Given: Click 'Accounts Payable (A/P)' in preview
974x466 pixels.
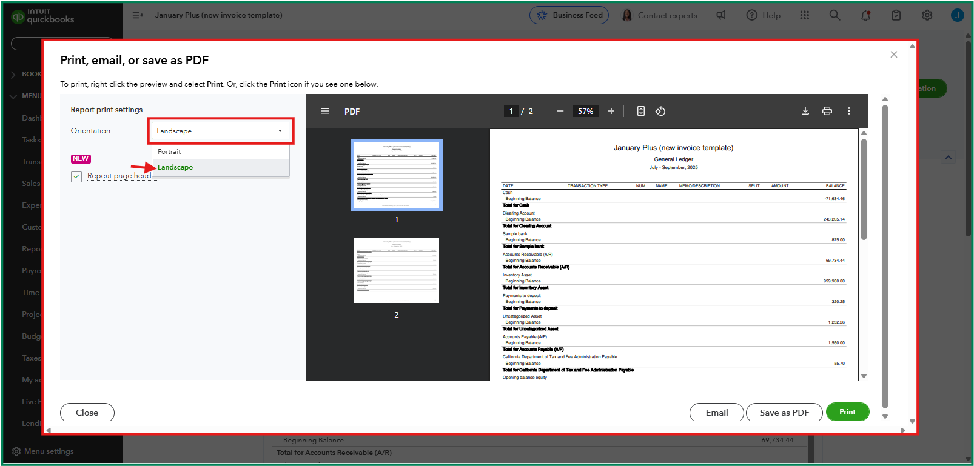Looking at the screenshot, I should coord(525,337).
